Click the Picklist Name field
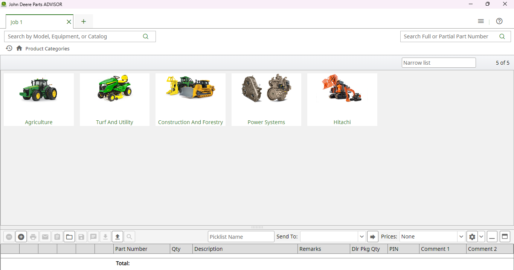Screen dimensions: 514x270 241,237
